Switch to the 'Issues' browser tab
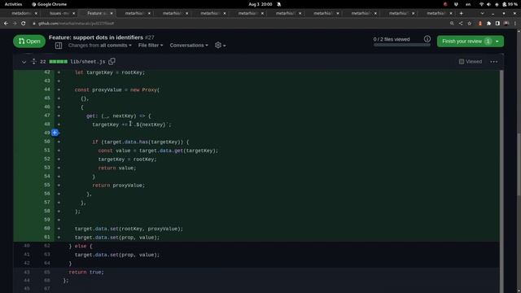 [59, 13]
